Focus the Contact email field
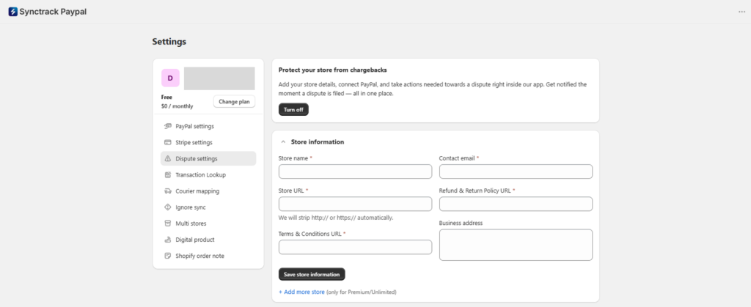751x307 pixels. 516,171
